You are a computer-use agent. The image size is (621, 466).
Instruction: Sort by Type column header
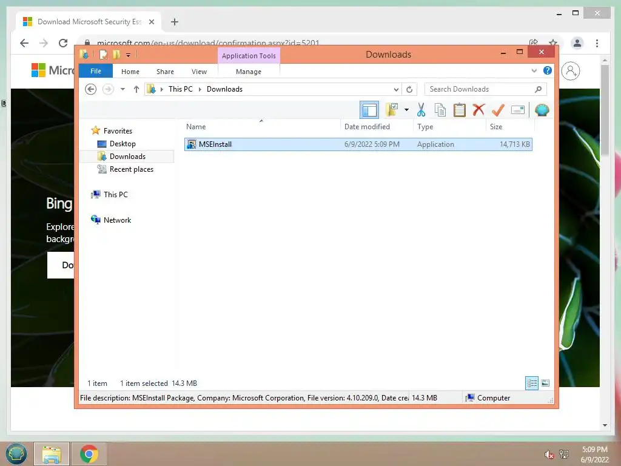[449, 126]
